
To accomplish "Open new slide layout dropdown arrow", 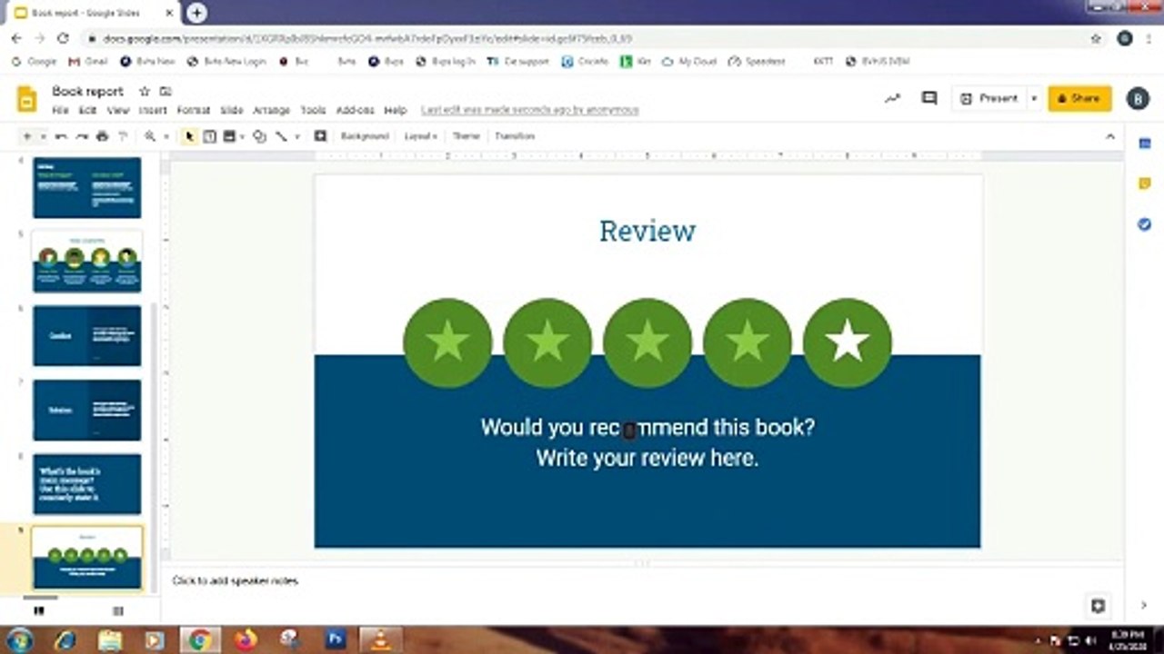I will pos(43,136).
